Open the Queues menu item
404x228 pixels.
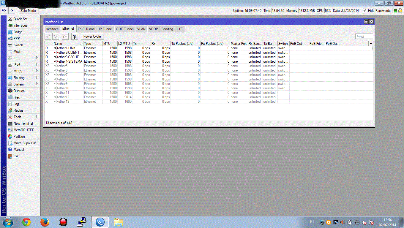point(23,91)
